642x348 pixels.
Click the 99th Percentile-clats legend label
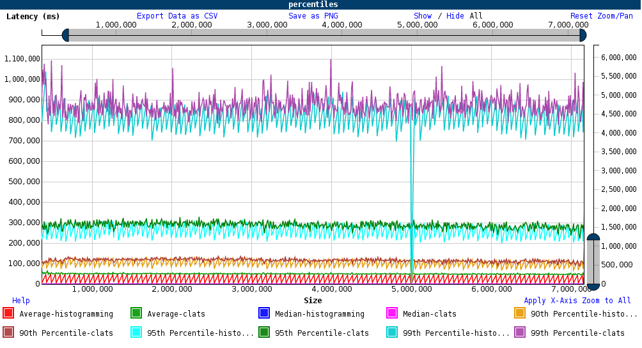click(577, 333)
